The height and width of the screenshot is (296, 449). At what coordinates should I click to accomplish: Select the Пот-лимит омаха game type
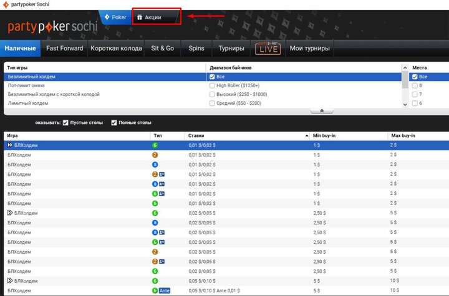click(x=105, y=85)
